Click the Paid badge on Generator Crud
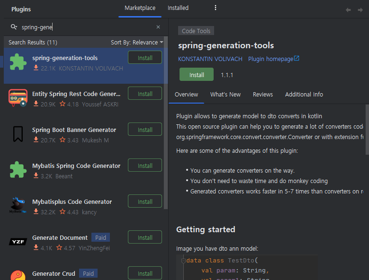The width and height of the screenshot is (369, 280). coord(88,273)
